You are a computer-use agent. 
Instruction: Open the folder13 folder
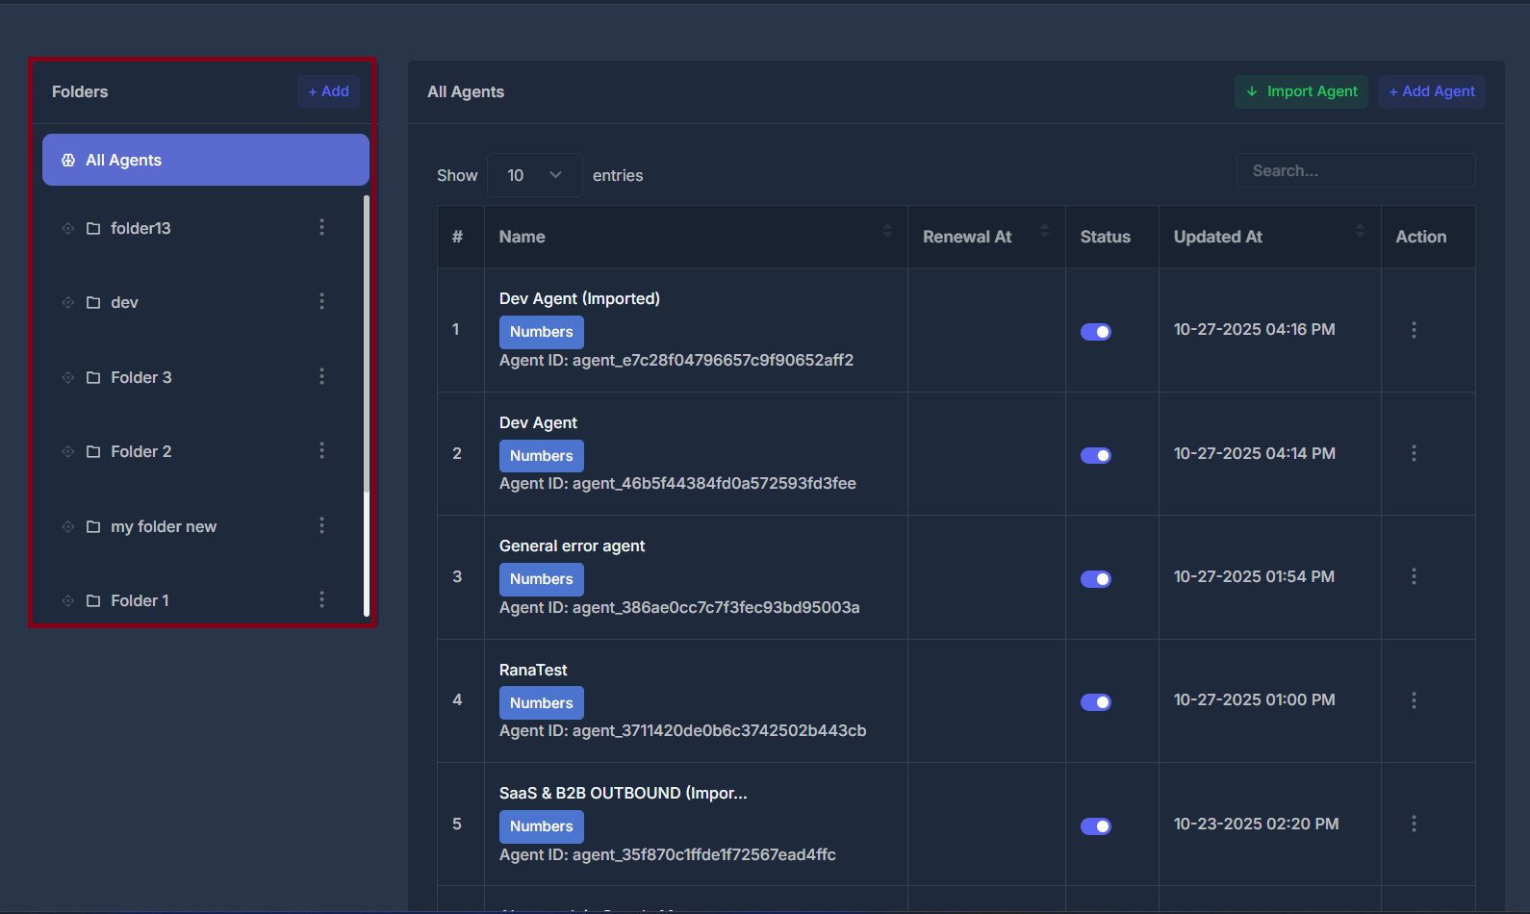pos(140,228)
